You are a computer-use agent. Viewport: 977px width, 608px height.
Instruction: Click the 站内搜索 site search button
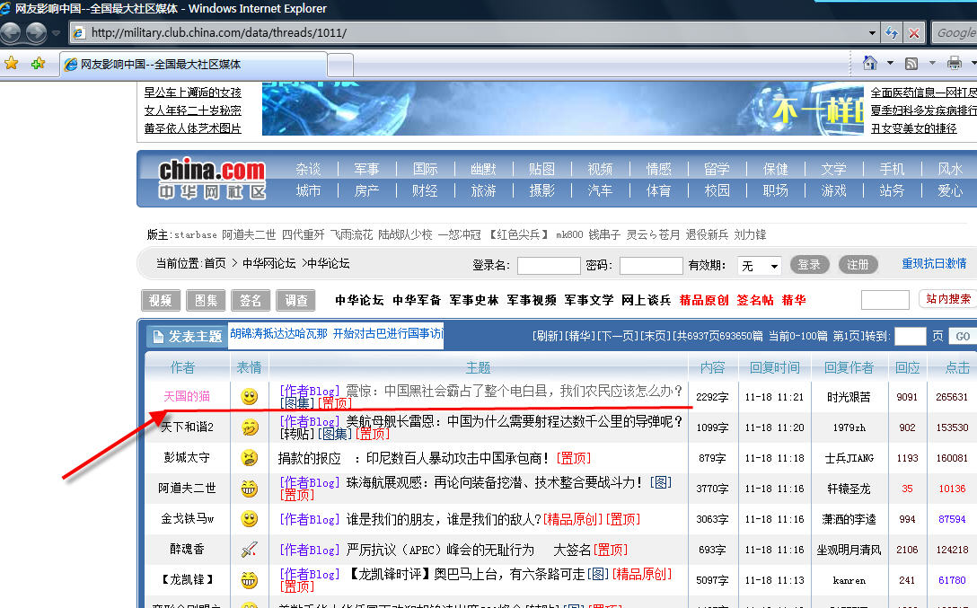tap(947, 299)
